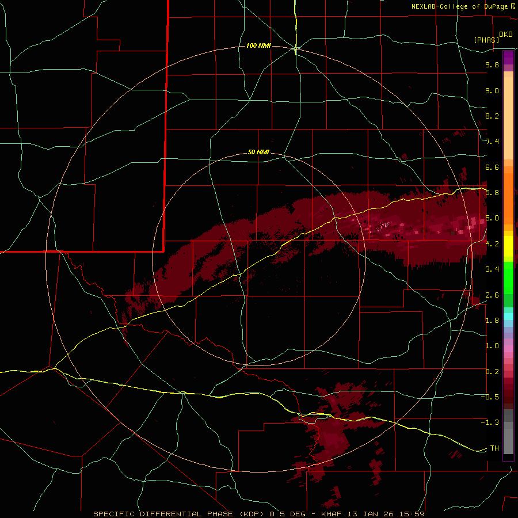The image size is (518, 518).
Task: Click the 1.8 value on the color scale
Action: [492, 321]
